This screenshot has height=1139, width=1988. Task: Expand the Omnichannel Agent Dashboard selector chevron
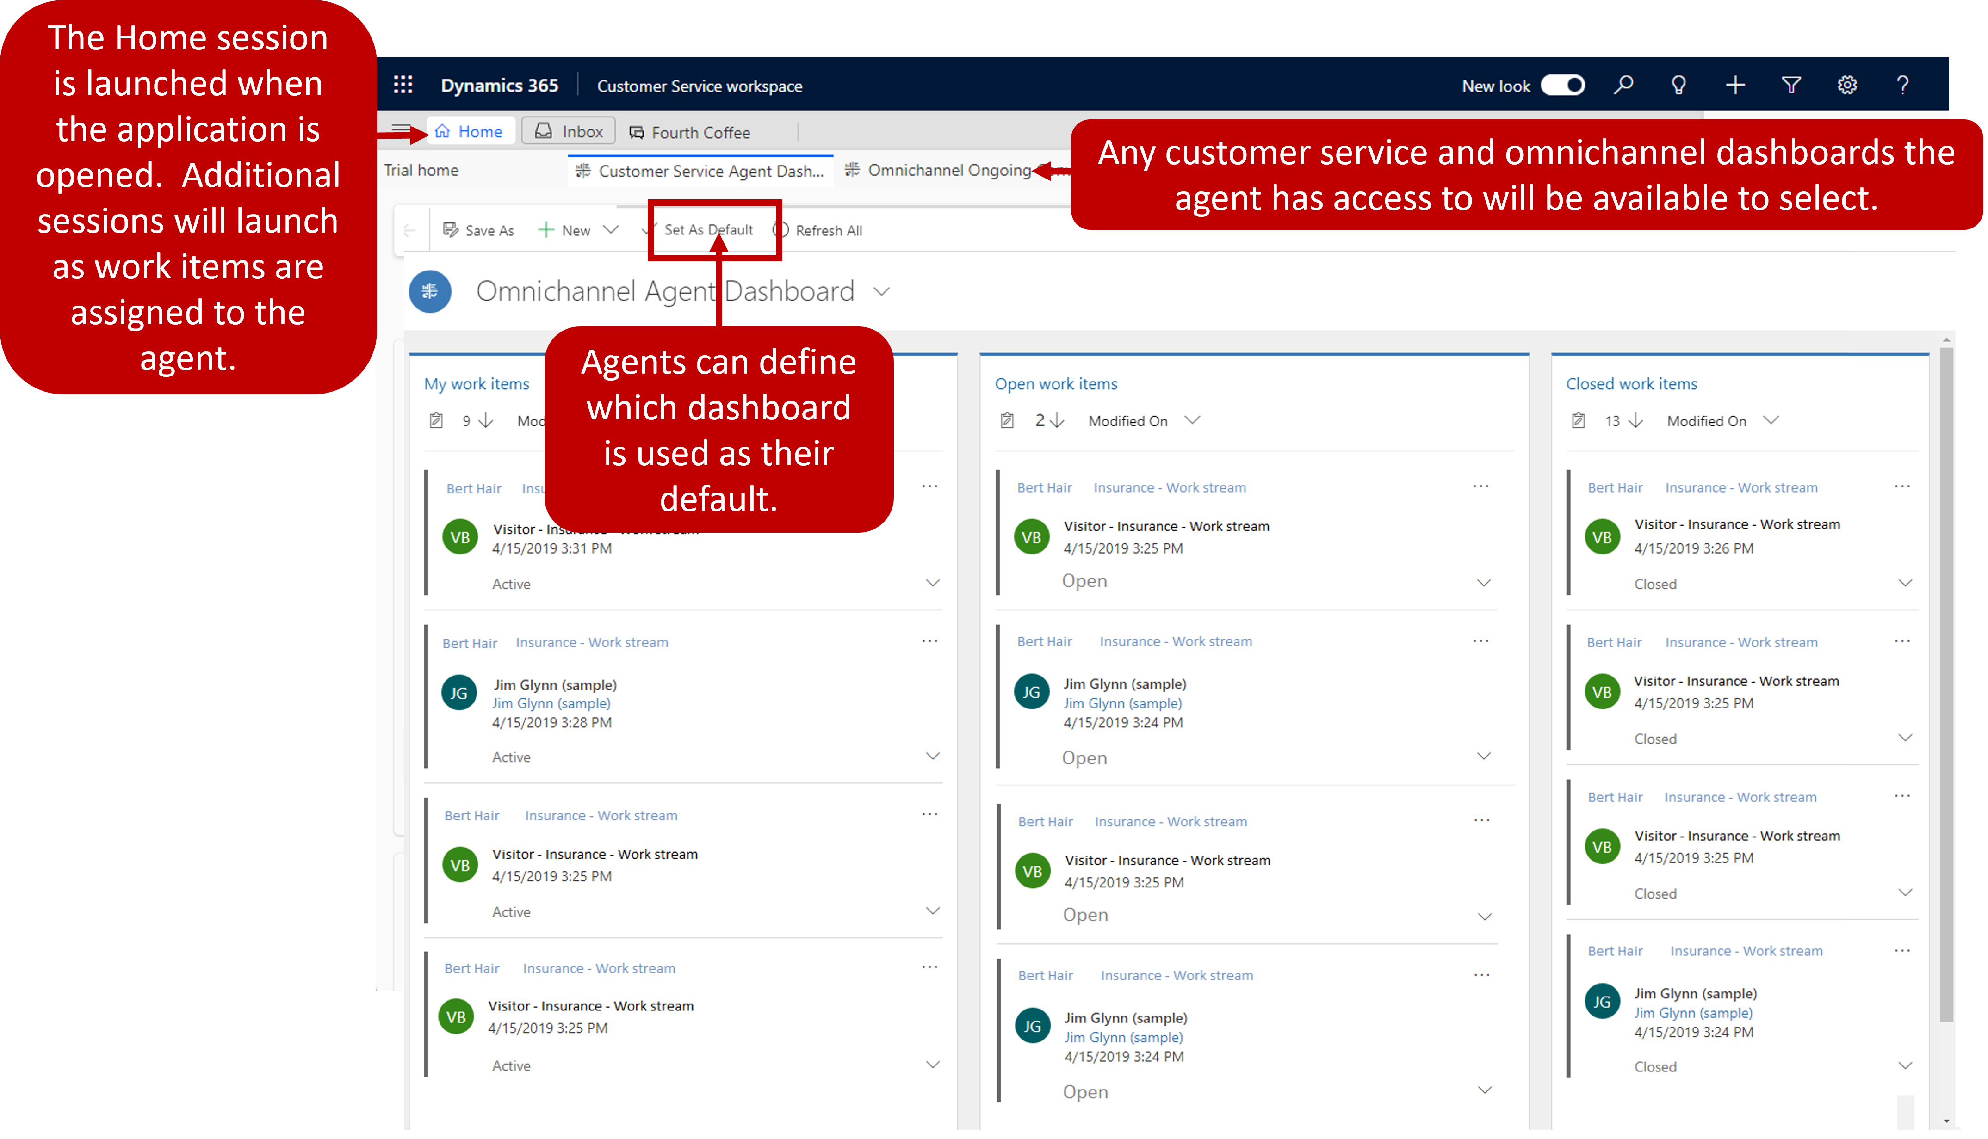tap(882, 292)
